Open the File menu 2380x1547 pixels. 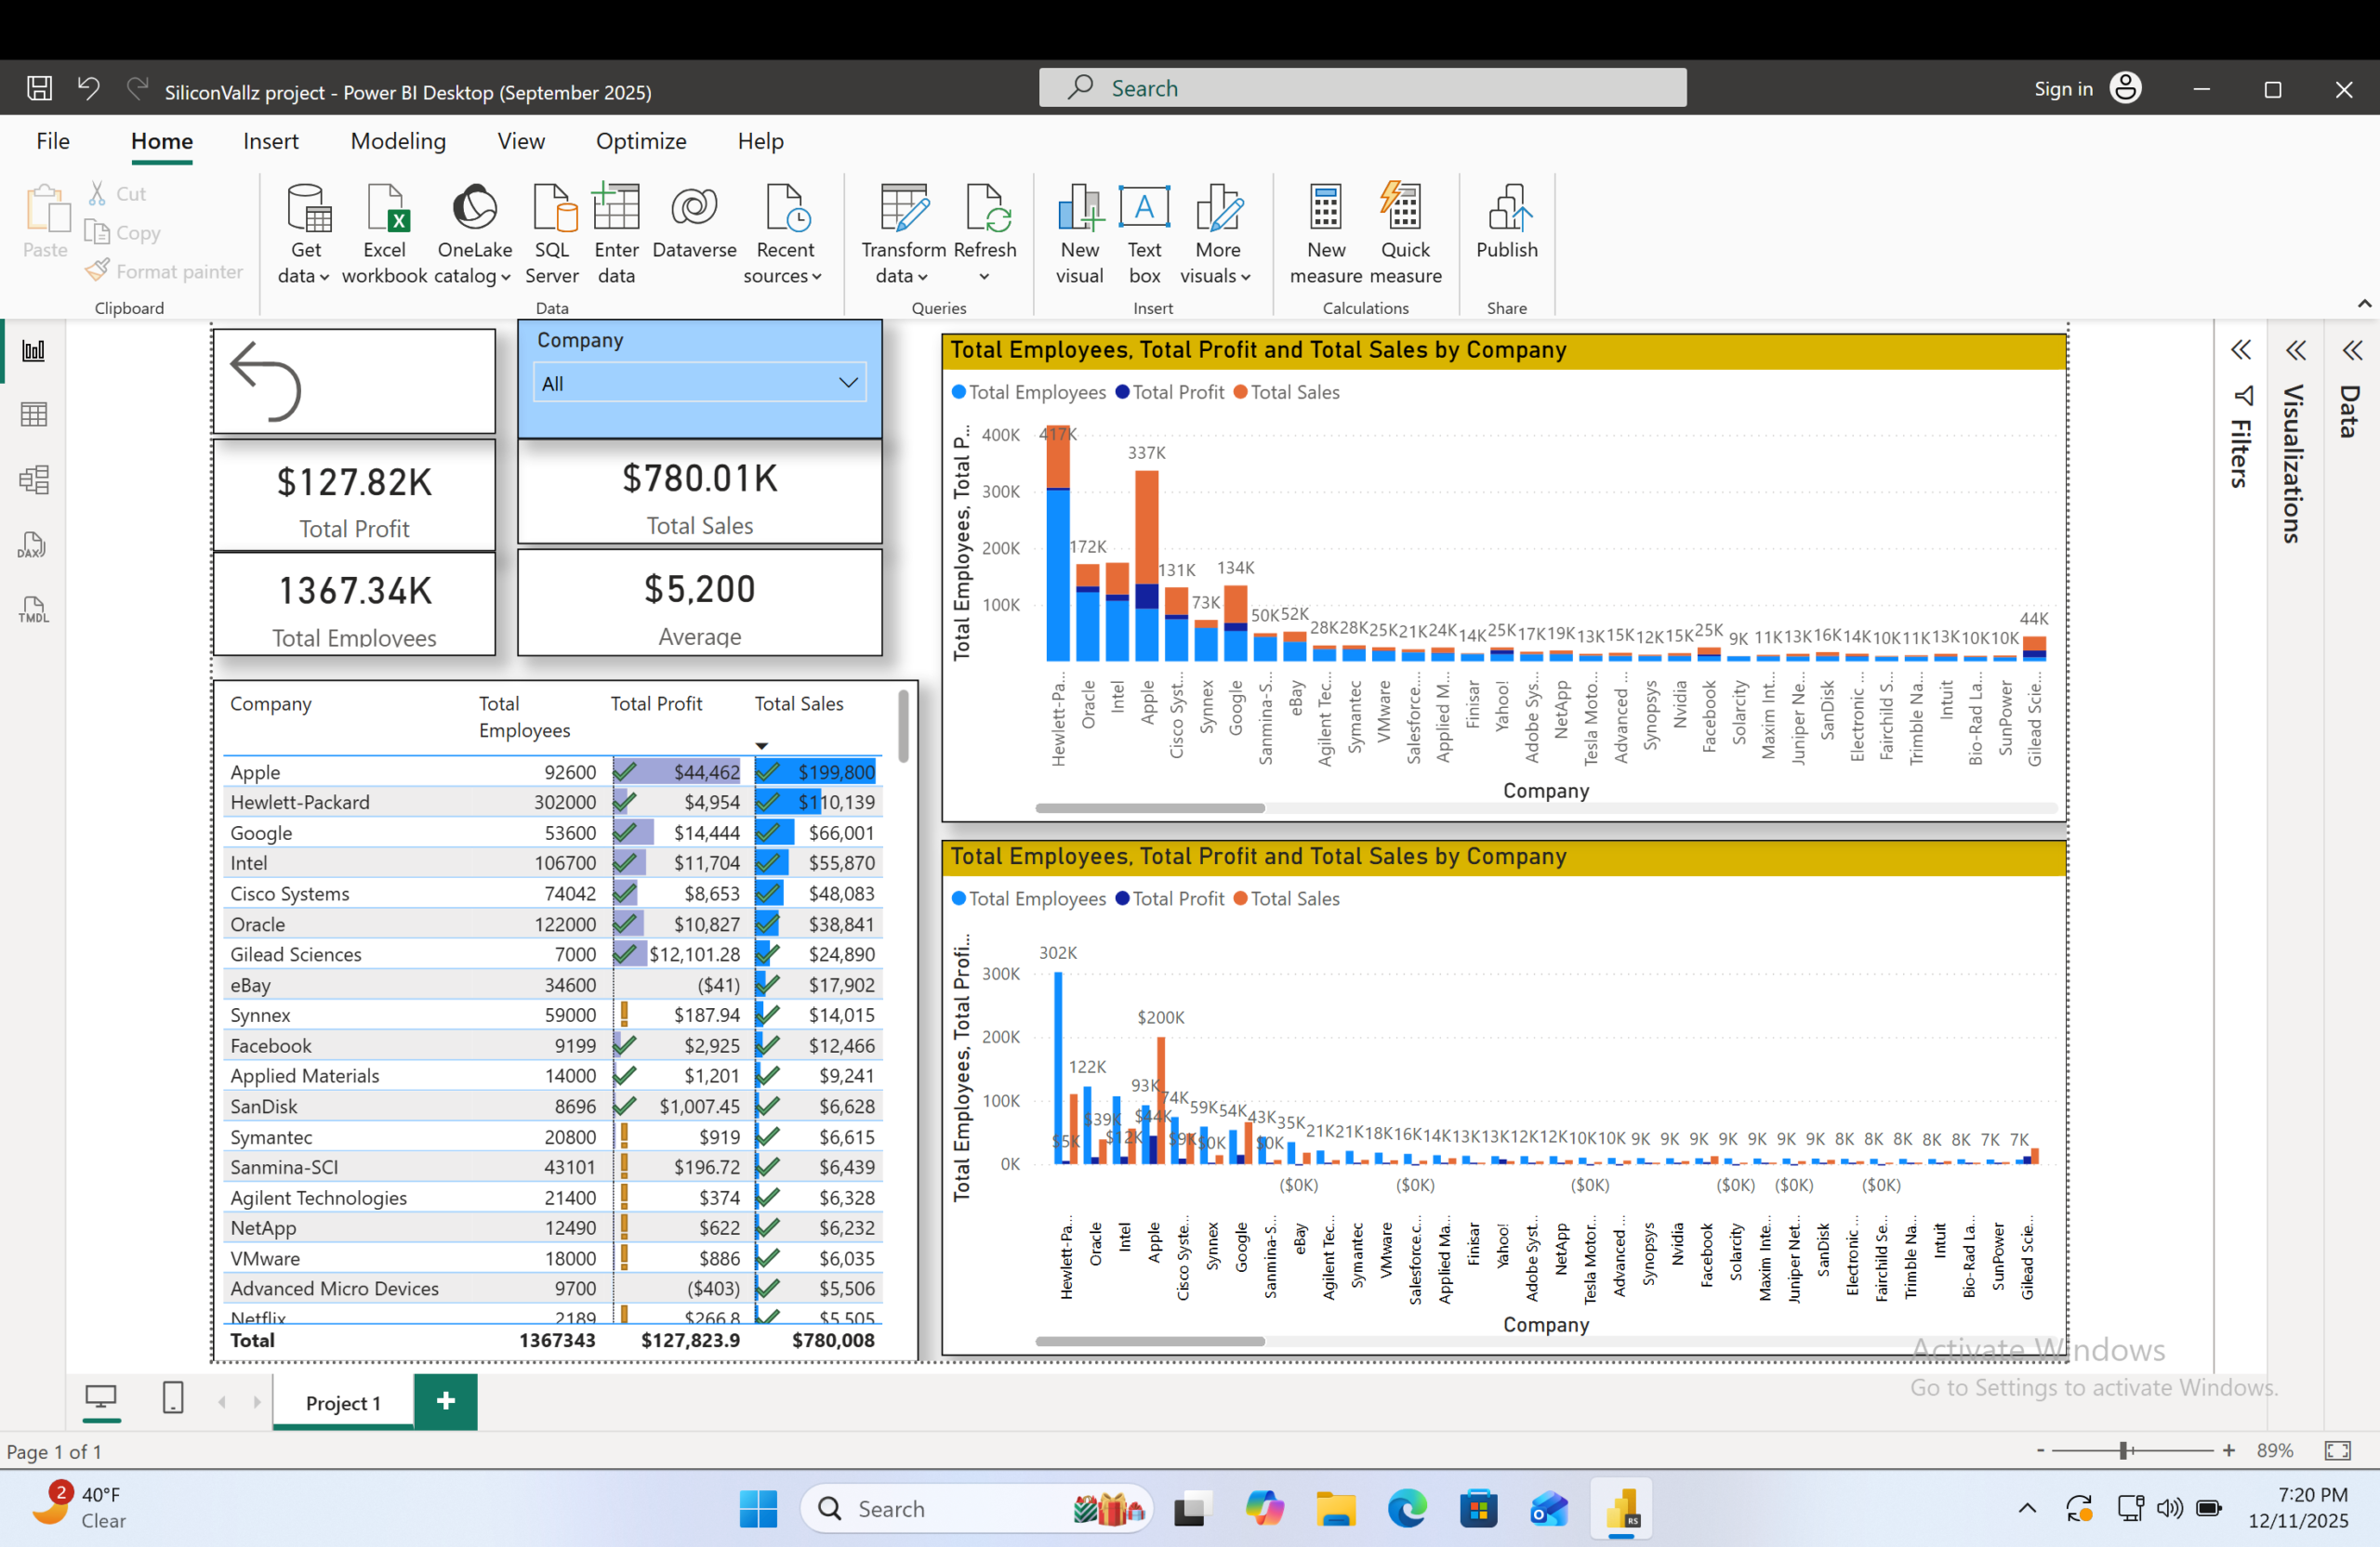click(53, 141)
